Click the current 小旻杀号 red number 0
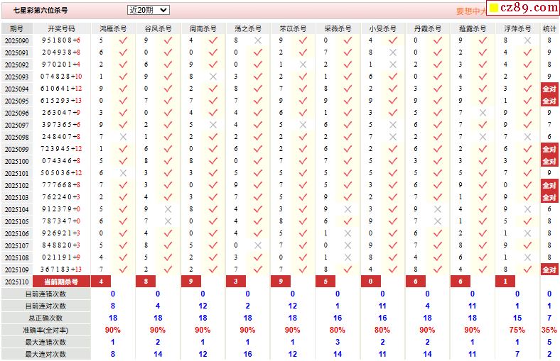This screenshot has height=361, width=560. [x=370, y=281]
